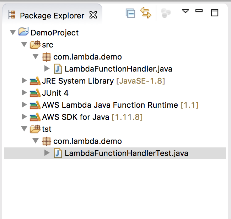Click the [JavaSE-1.8] version text

coord(141,81)
